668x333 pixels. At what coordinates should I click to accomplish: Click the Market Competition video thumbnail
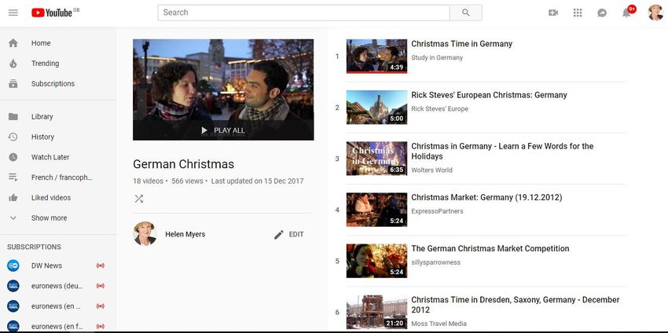[x=376, y=261]
